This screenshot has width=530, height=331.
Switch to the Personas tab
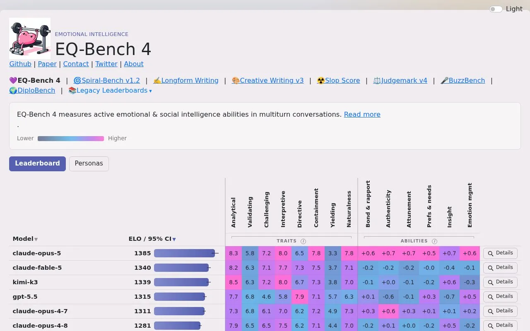[x=89, y=163]
